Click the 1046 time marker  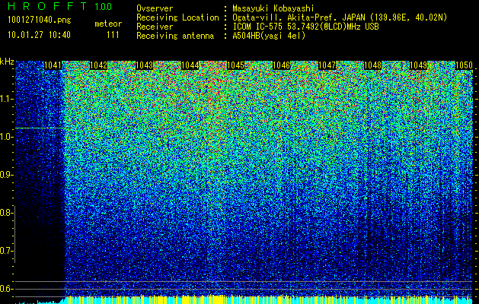(x=281, y=65)
